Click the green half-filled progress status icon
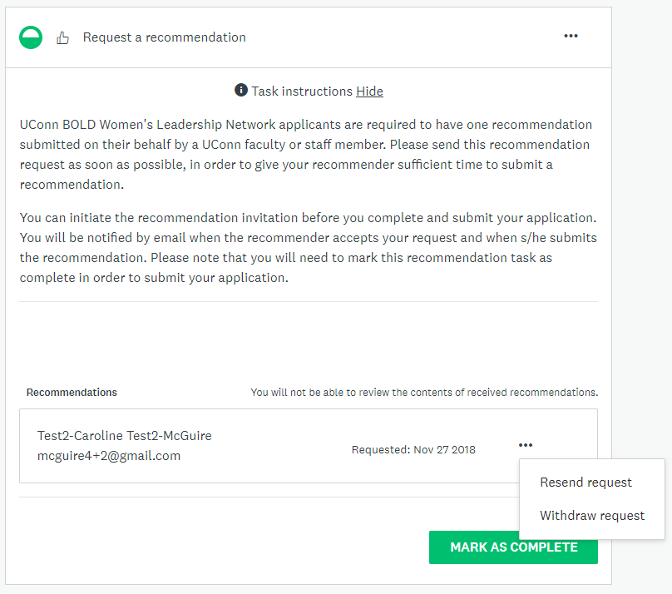The image size is (672, 594). (31, 37)
